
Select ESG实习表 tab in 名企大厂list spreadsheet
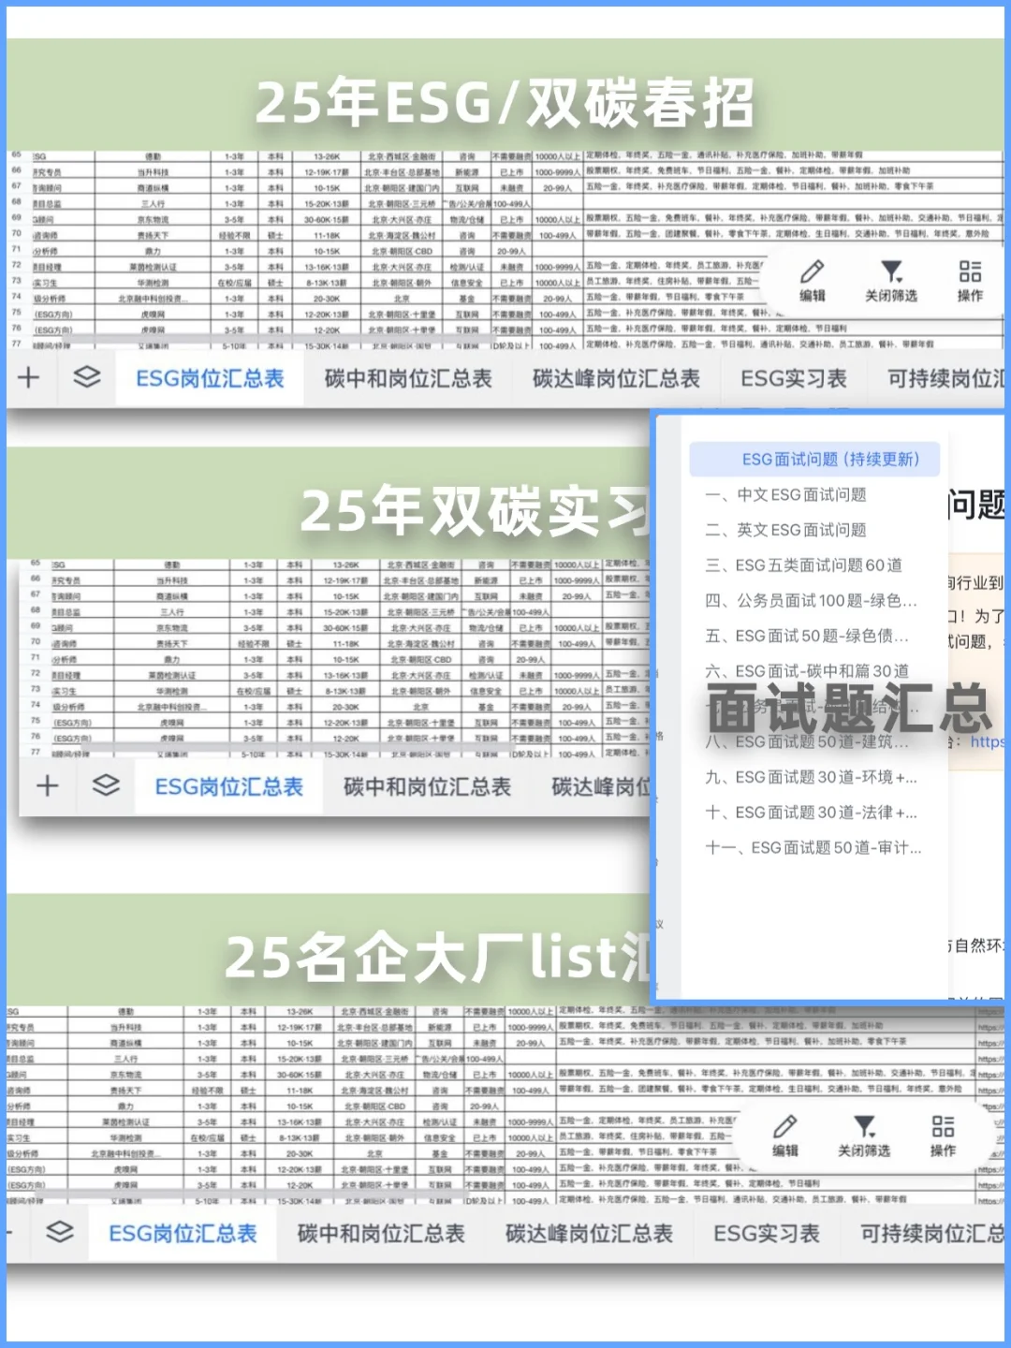pos(767,1234)
